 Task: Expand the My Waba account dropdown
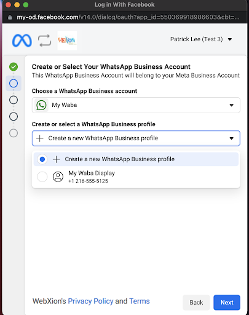[x=136, y=105]
